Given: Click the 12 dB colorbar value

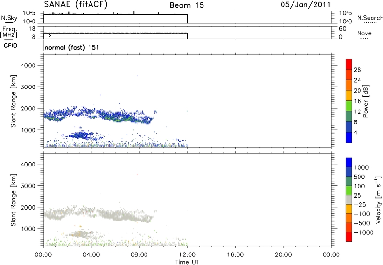Looking at the screenshot, I should tap(357, 112).
